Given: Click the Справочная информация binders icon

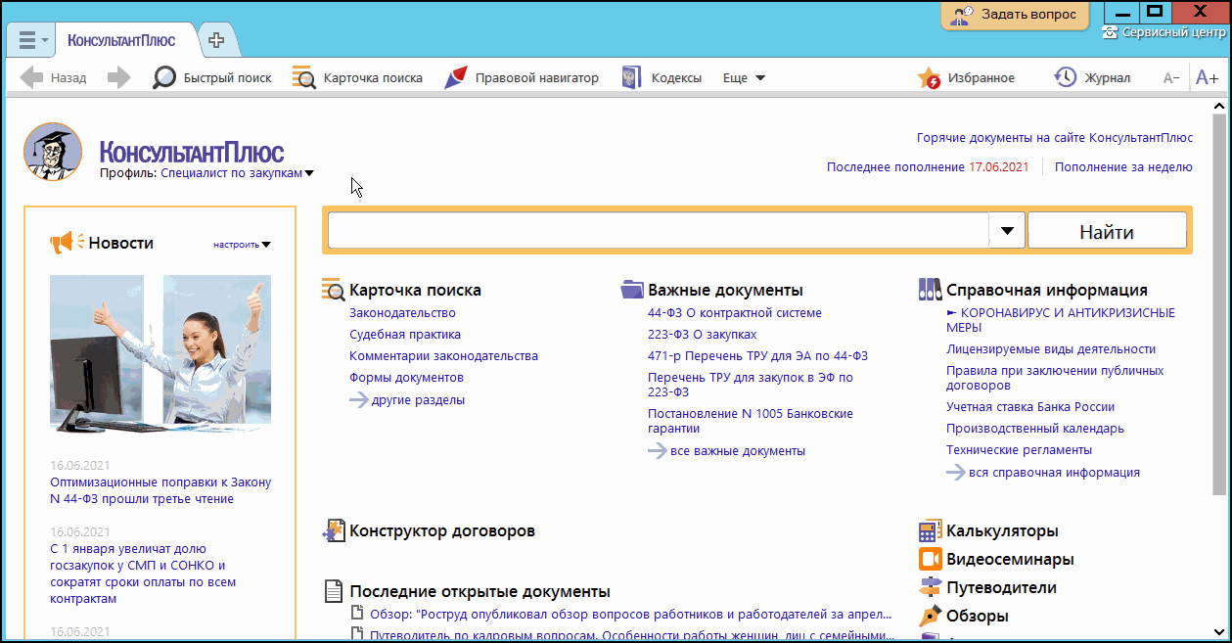Looking at the screenshot, I should point(930,290).
